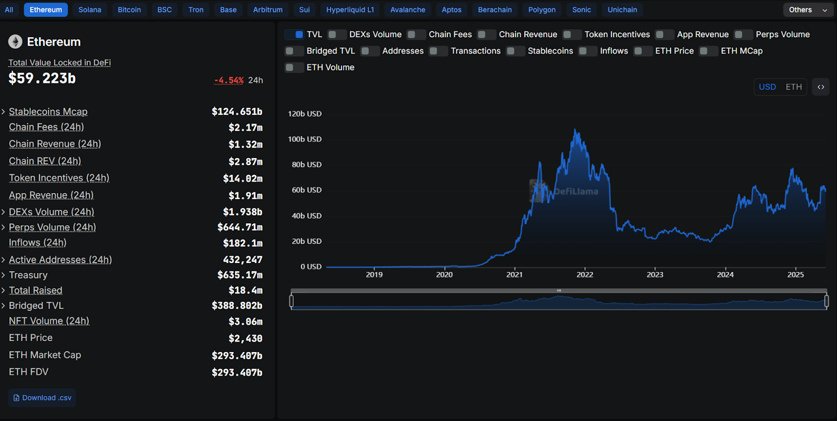Expand Active Addresses (24h) row
This screenshot has height=421, width=837.
click(x=3, y=260)
